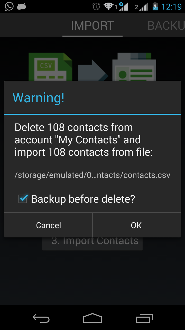Viewport: 185px width, 330px height.
Task: Tap the contact card icon
Action: coord(134,67)
